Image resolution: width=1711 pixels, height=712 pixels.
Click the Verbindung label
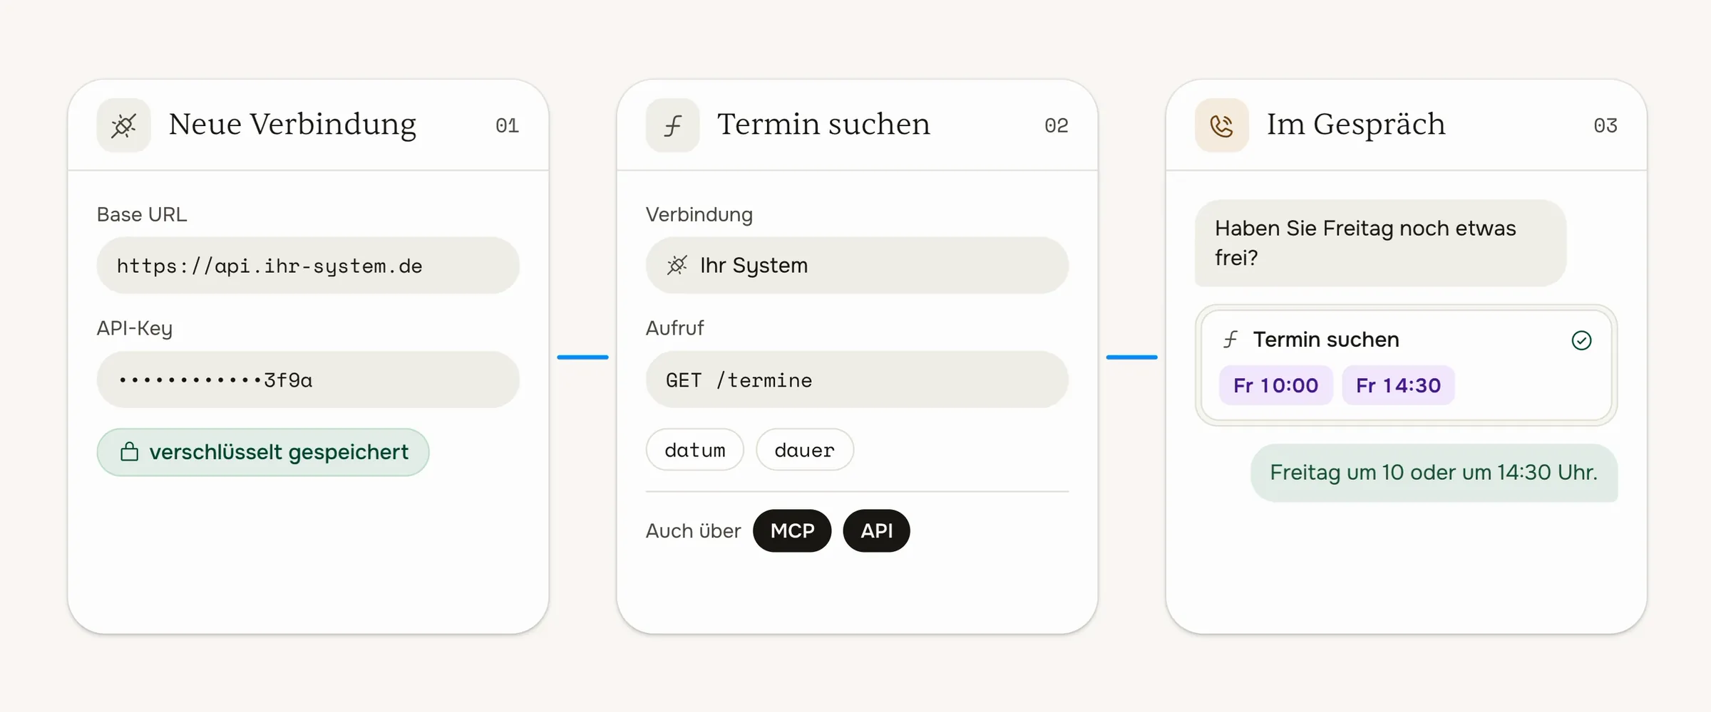coord(699,214)
